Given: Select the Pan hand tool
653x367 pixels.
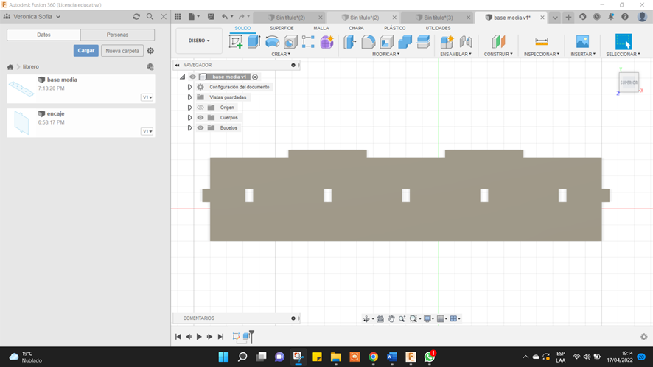Looking at the screenshot, I should coord(391,318).
